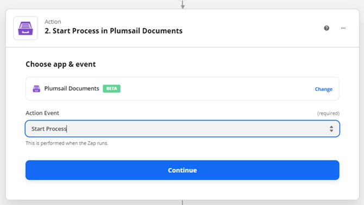The width and height of the screenshot is (364, 205).
Task: Open the help question mark icon
Action: click(x=327, y=28)
